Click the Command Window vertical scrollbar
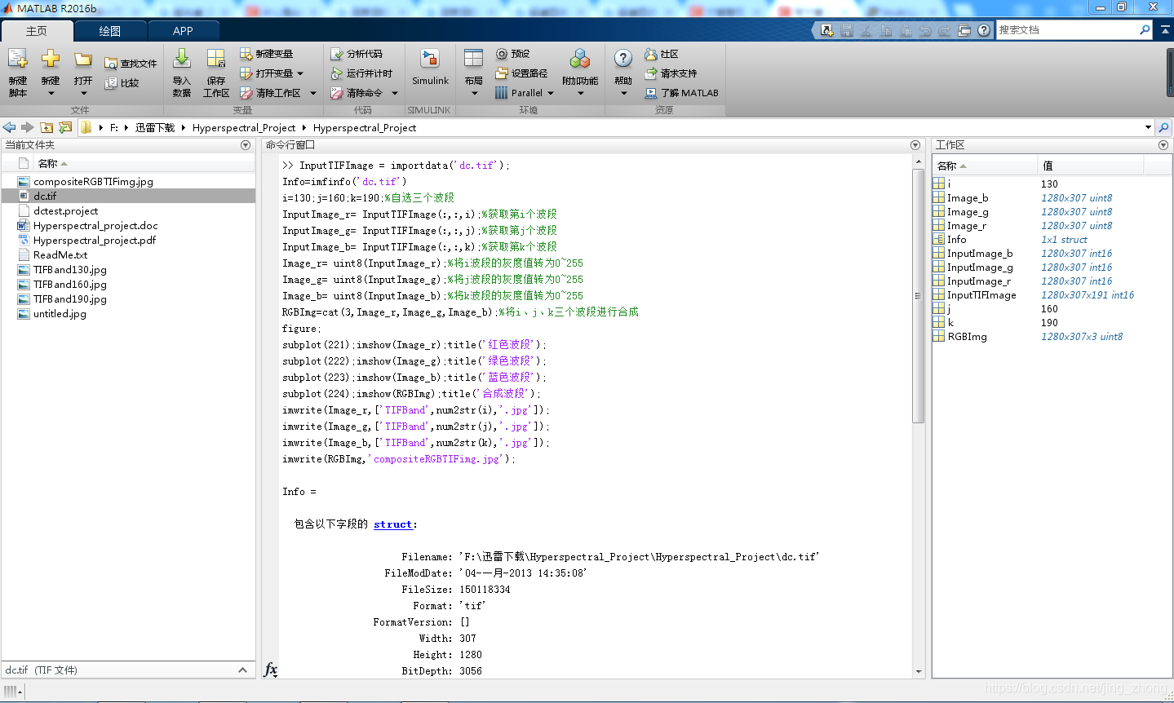Image resolution: width=1174 pixels, height=703 pixels. tap(919, 295)
